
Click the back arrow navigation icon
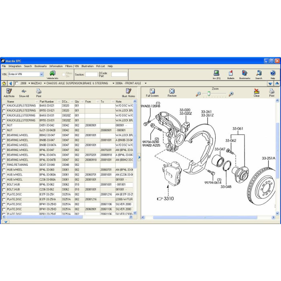(x=10, y=83)
